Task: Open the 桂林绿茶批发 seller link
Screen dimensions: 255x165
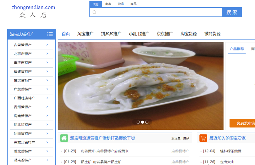Action: click(230, 151)
